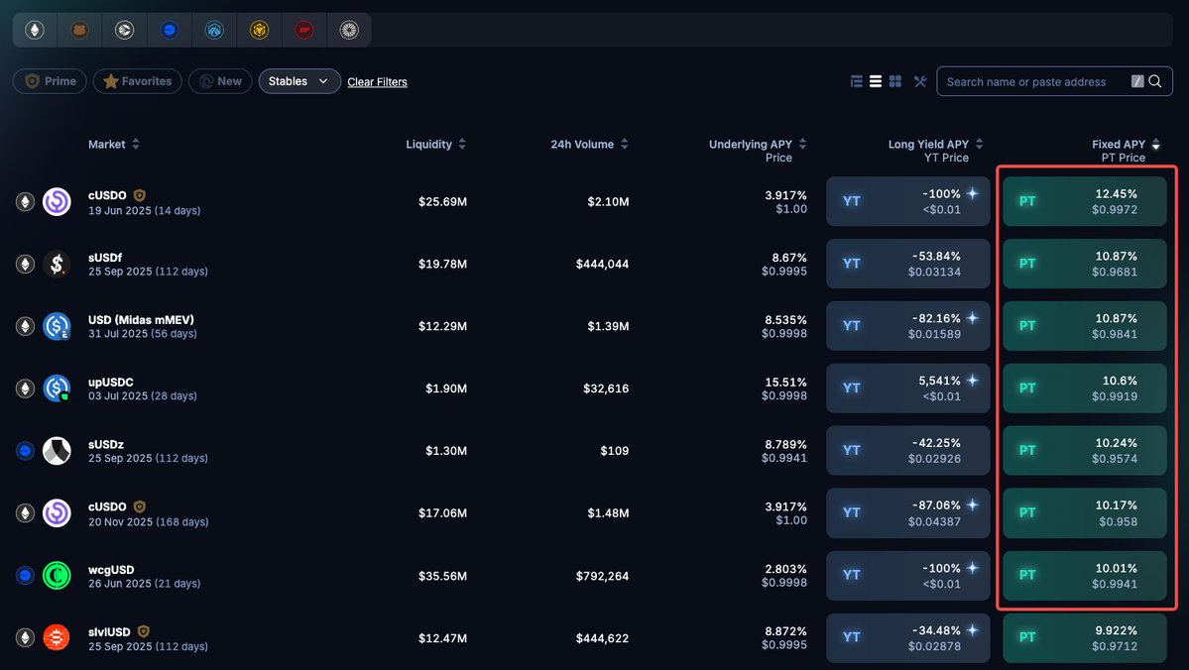Open the YT -42.25% button for sUSDz
This screenshot has width=1189, height=670.
click(907, 450)
